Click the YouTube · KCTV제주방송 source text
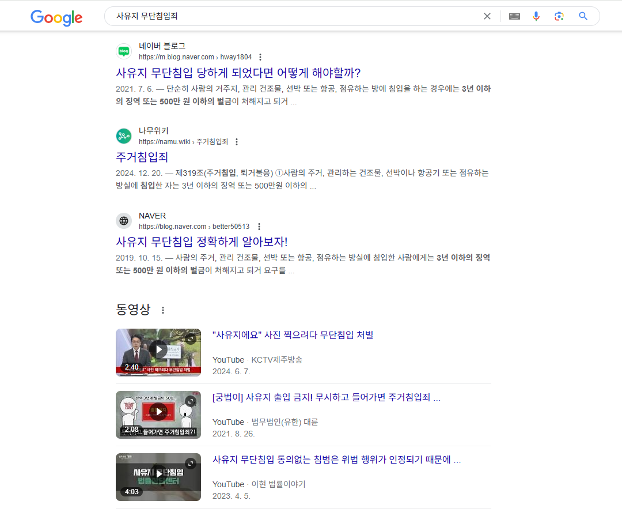 point(257,360)
